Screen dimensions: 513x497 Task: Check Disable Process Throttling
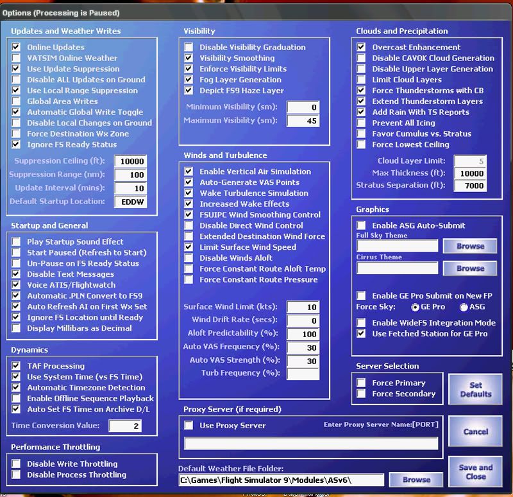pyautogui.click(x=16, y=475)
